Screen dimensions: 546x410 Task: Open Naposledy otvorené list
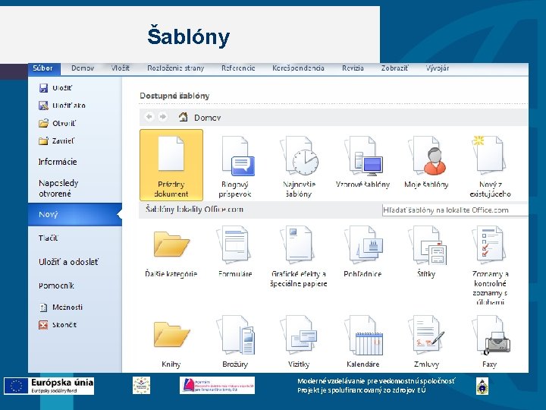pyautogui.click(x=58, y=188)
